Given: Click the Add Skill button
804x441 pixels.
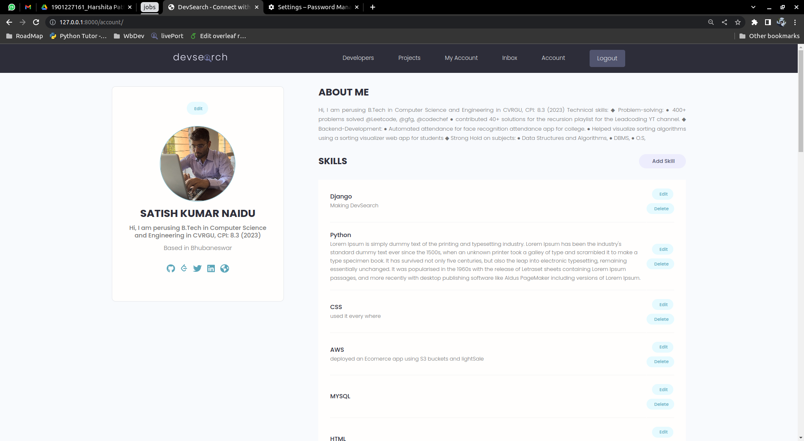Looking at the screenshot, I should [x=662, y=161].
